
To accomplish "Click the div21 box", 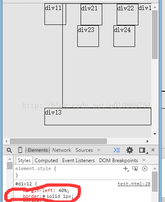I will [91, 15].
